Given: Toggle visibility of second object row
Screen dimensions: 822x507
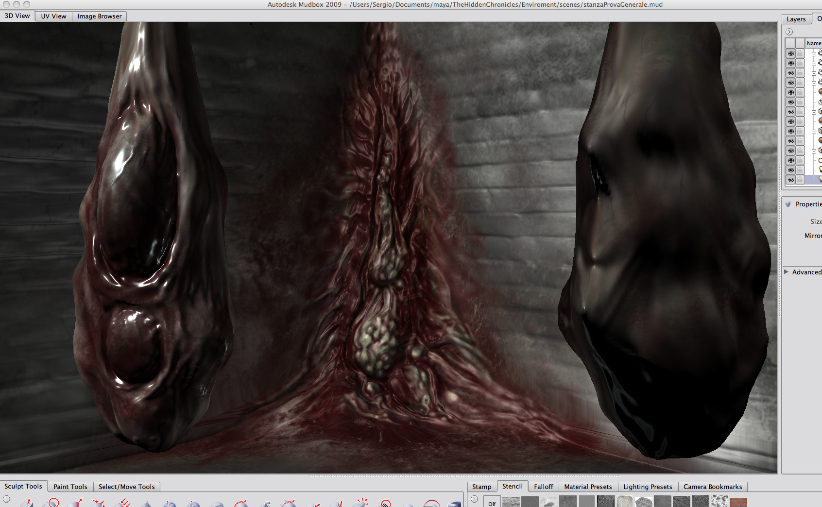Looking at the screenshot, I should tap(791, 63).
